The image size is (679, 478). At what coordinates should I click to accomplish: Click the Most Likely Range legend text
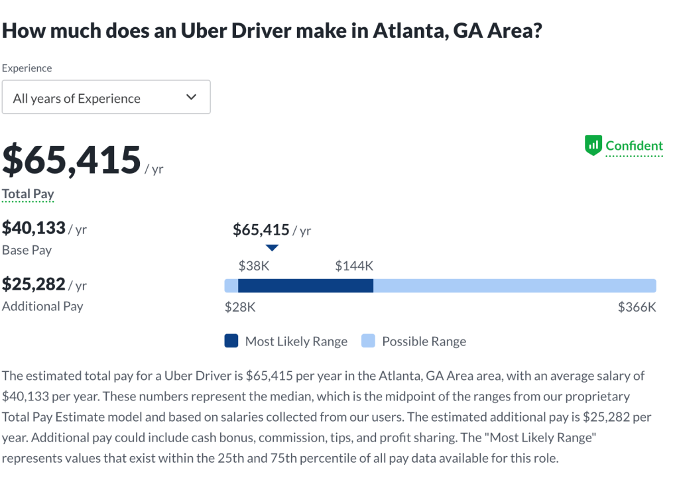tap(296, 341)
